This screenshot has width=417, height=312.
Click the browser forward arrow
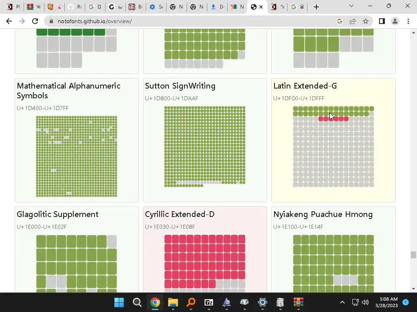(x=22, y=21)
